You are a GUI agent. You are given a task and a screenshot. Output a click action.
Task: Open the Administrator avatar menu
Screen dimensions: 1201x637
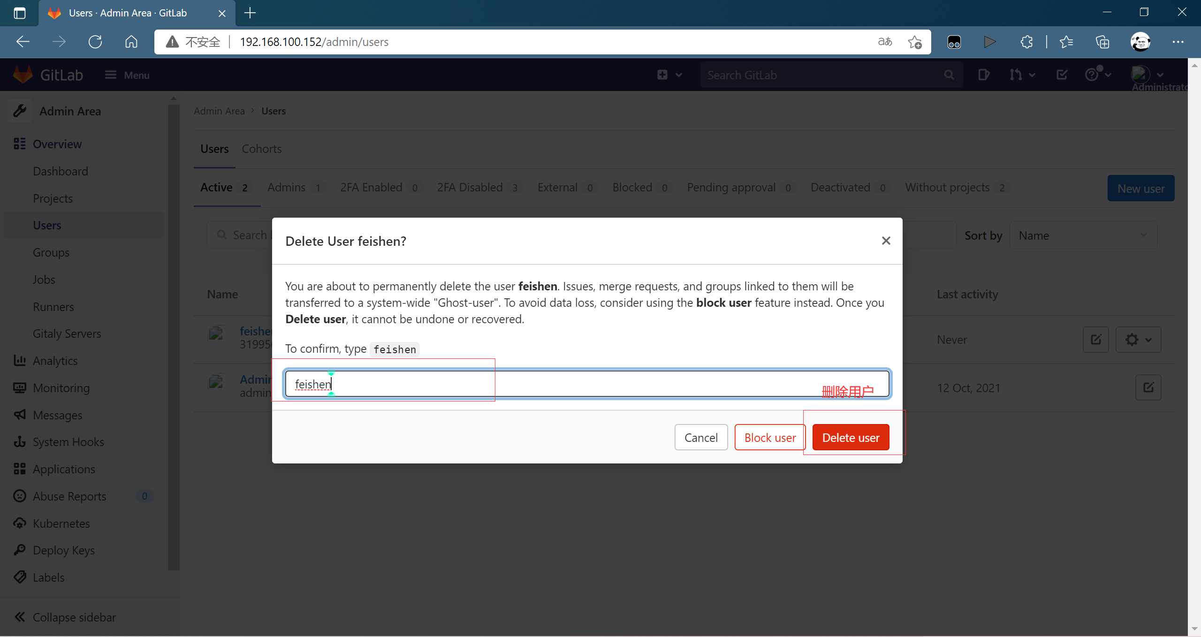pyautogui.click(x=1147, y=75)
